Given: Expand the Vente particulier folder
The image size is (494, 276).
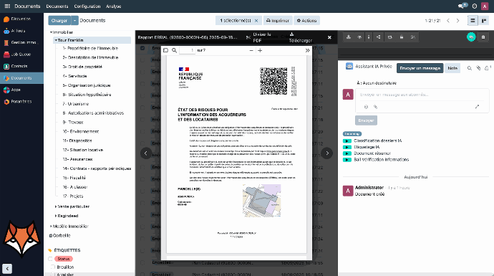Looking at the screenshot, I should click(x=56, y=206).
